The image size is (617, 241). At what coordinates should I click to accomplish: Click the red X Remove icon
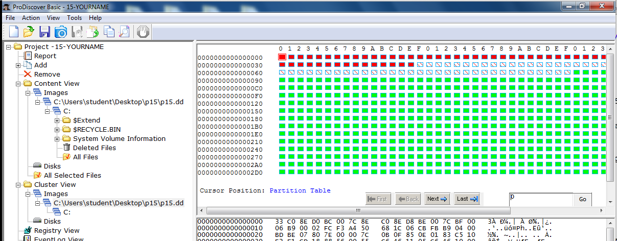tap(28, 74)
